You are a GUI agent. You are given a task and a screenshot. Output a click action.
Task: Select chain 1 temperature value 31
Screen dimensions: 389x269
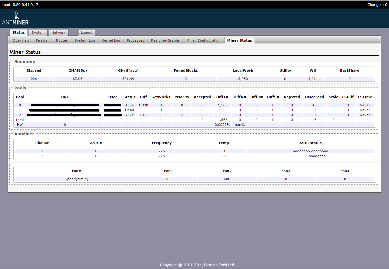point(224,151)
